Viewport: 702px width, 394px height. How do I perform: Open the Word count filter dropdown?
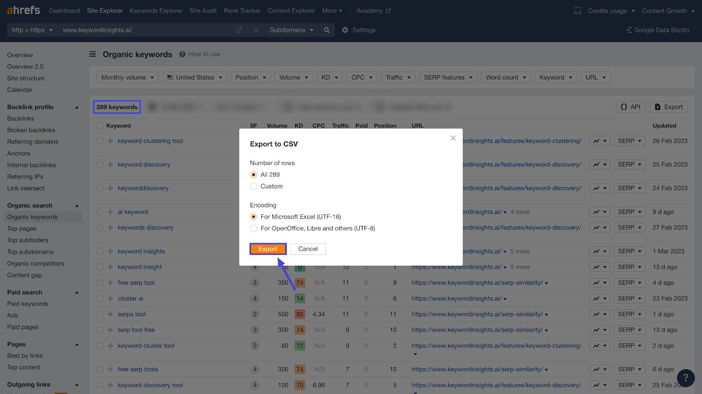(506, 77)
